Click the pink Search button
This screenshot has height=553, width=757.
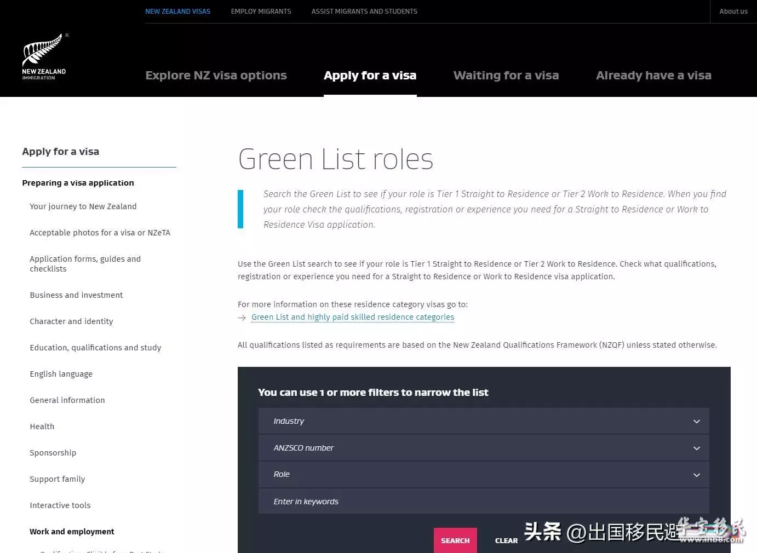(455, 540)
